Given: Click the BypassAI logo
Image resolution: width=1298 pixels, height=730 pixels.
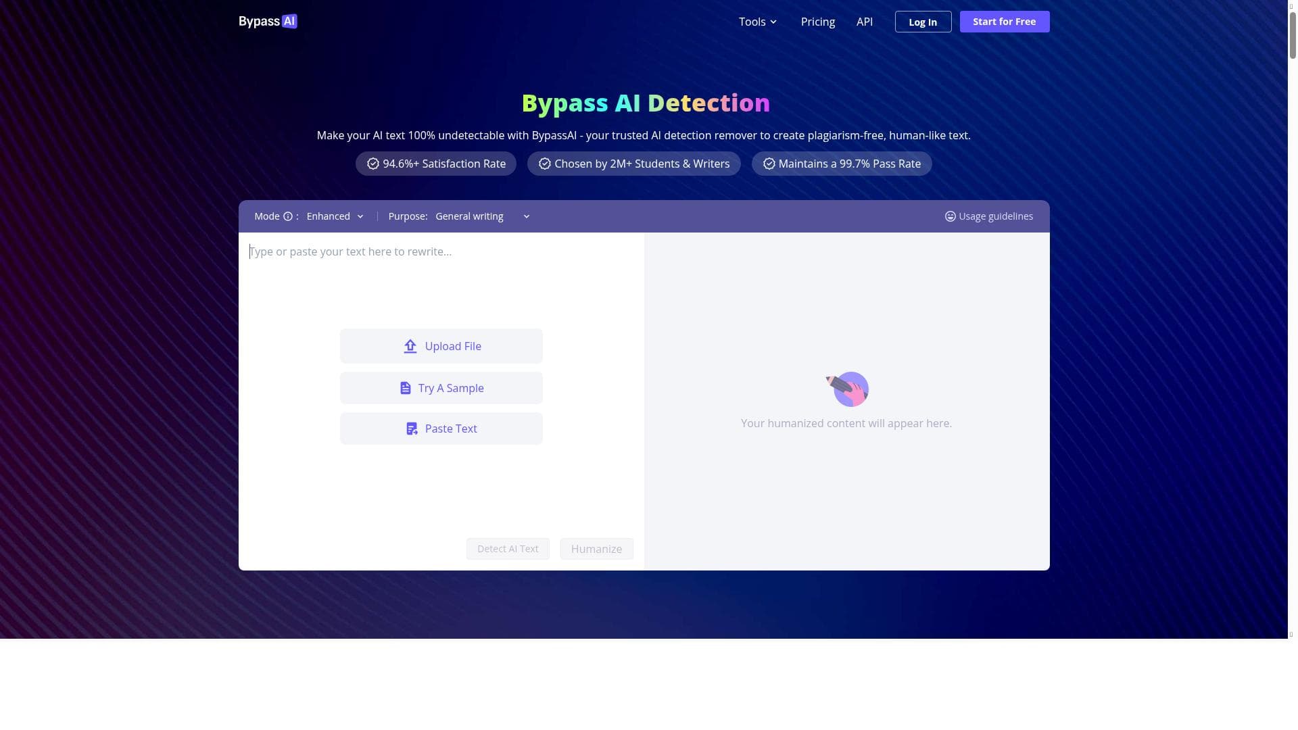Looking at the screenshot, I should click(268, 22).
